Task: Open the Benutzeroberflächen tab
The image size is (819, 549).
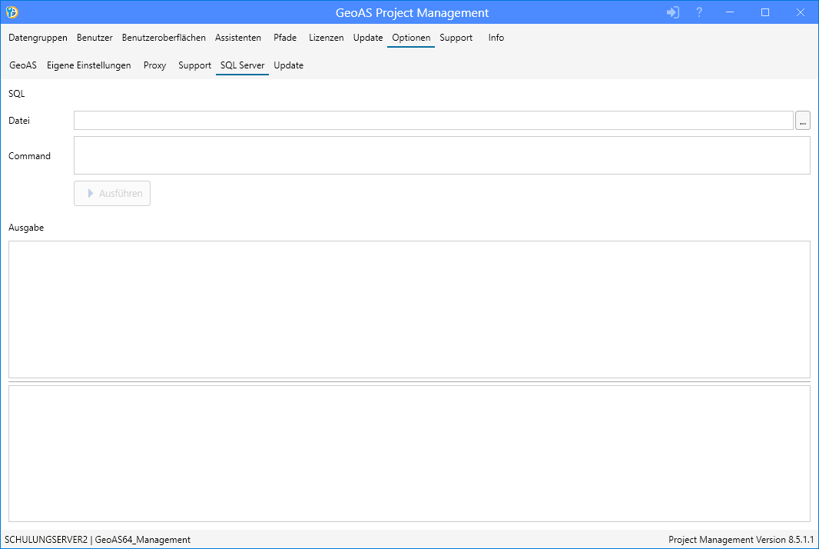Action: (164, 38)
